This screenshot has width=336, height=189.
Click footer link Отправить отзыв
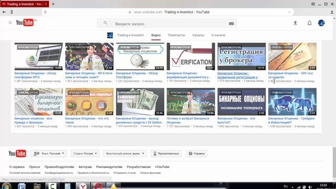pos(124,173)
